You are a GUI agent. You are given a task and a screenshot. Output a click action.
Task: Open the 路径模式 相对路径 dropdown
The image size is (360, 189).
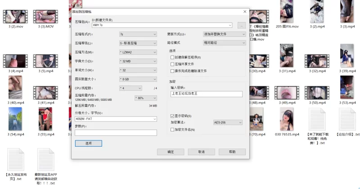[225, 43]
